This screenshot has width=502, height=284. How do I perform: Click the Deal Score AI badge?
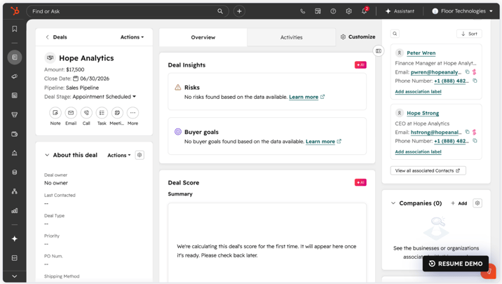click(360, 182)
